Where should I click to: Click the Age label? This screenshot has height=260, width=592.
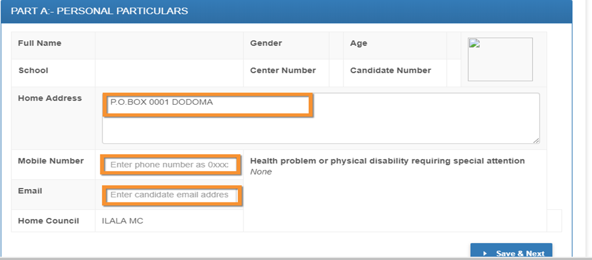(358, 43)
